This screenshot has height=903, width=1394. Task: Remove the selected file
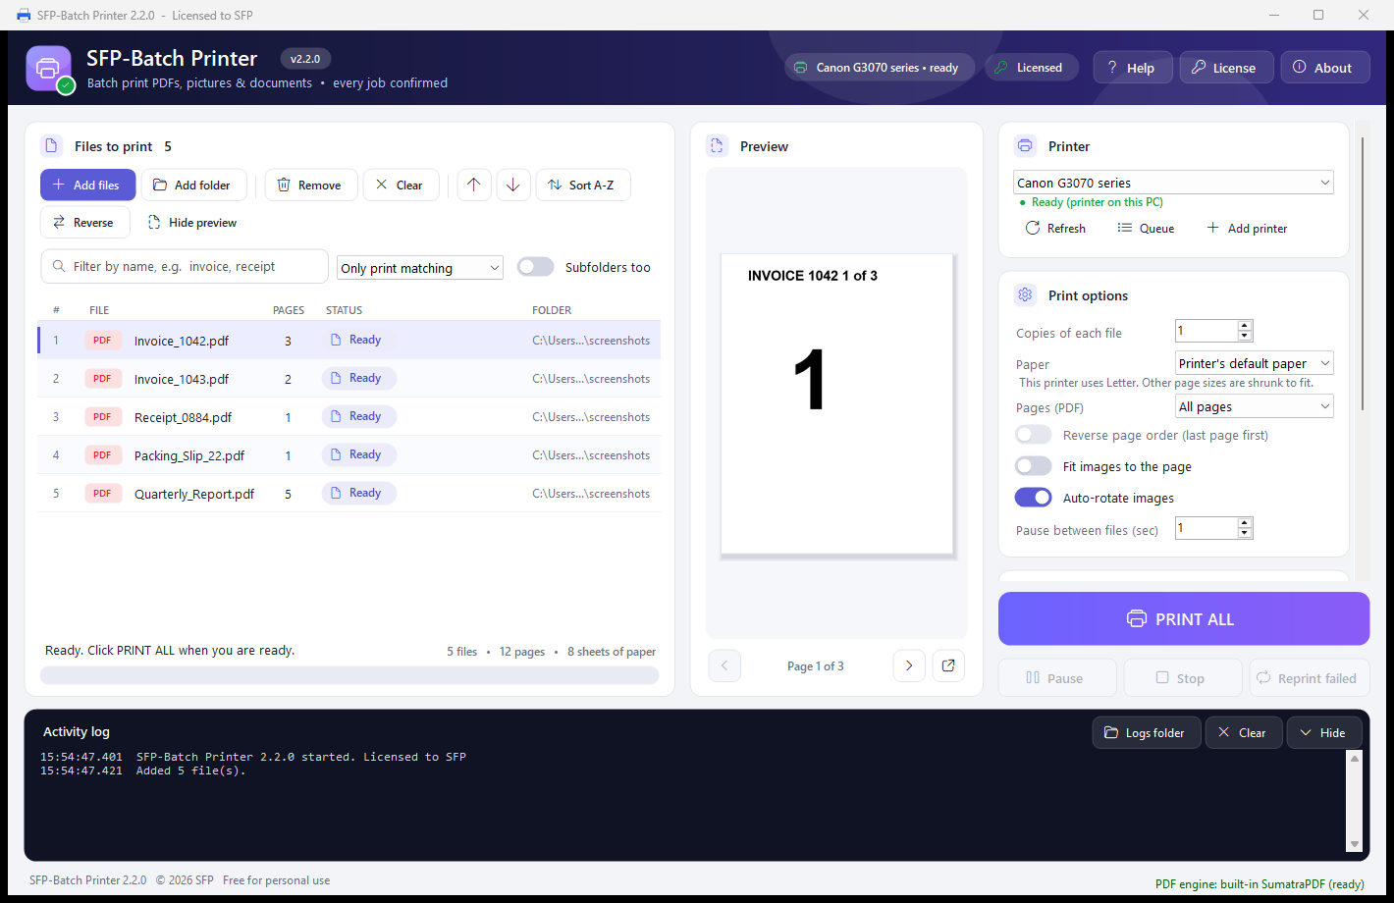(x=311, y=185)
